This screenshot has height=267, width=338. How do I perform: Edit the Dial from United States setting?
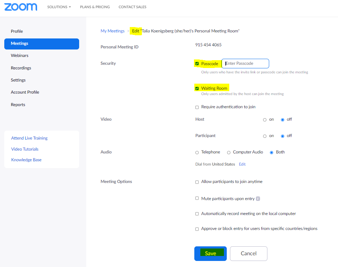point(242,164)
